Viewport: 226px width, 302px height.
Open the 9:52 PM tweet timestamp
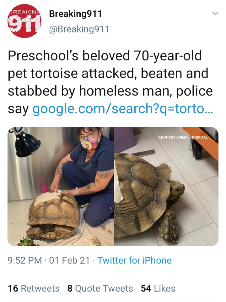coord(25,260)
